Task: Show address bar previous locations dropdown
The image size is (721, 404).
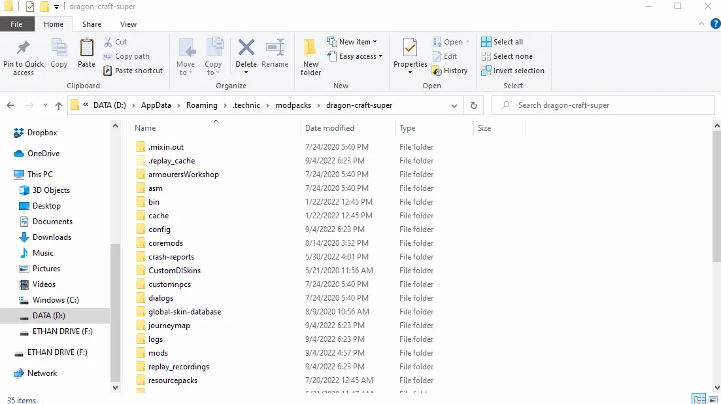Action: (454, 105)
